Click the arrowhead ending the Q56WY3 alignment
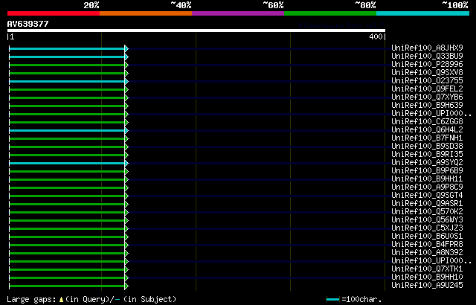 [x=126, y=221]
